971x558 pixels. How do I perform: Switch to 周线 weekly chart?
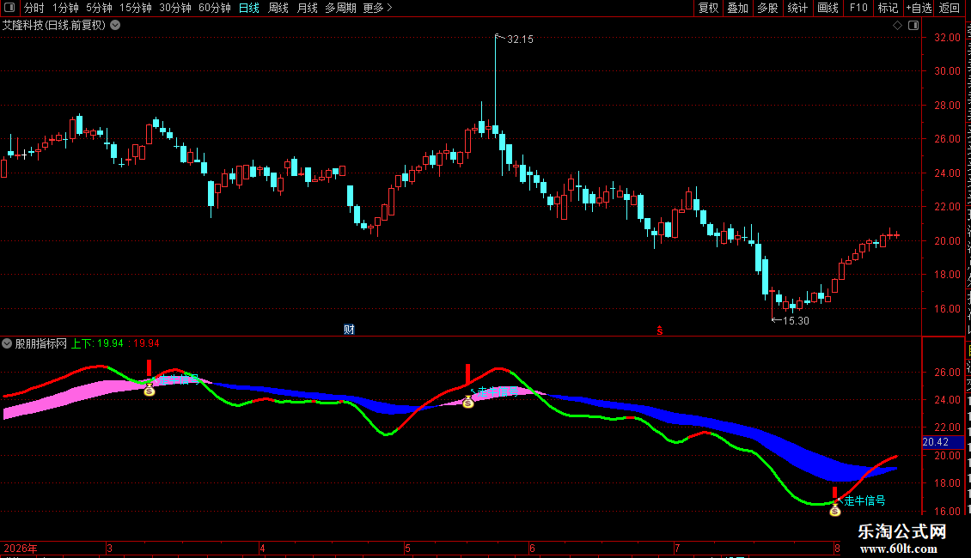click(x=278, y=8)
